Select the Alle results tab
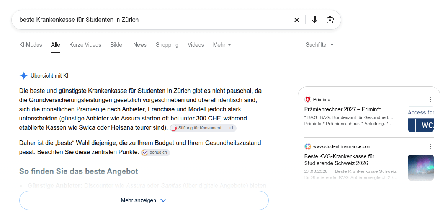This screenshot has height=218, width=448. coord(56,45)
